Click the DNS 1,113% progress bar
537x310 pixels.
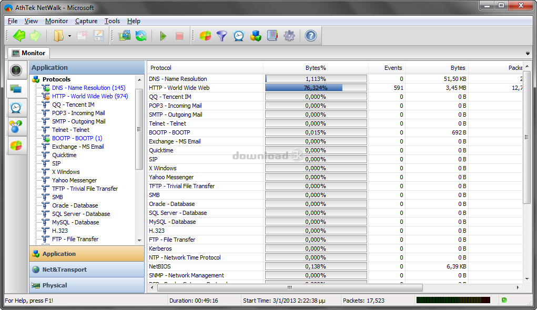click(x=316, y=79)
